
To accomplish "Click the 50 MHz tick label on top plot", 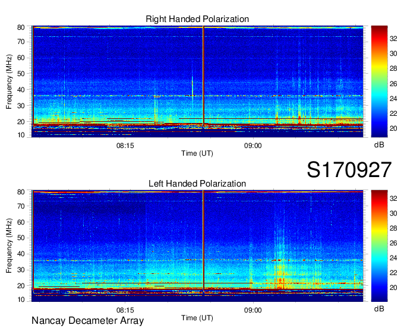I will (21, 74).
